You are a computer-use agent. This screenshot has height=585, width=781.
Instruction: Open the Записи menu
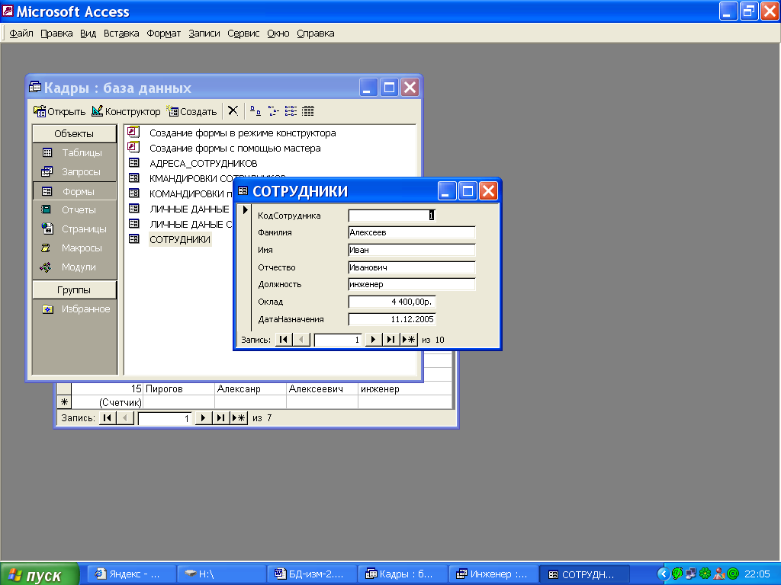204,34
